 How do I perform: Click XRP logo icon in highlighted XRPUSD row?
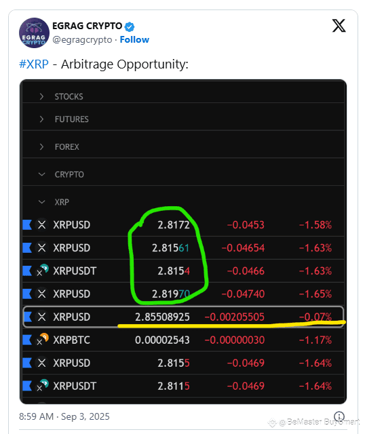coord(42,317)
